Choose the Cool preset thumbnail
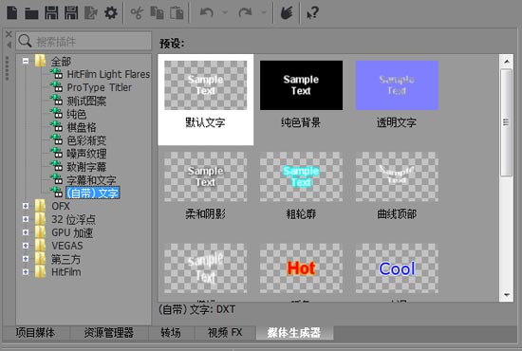 [x=397, y=268]
